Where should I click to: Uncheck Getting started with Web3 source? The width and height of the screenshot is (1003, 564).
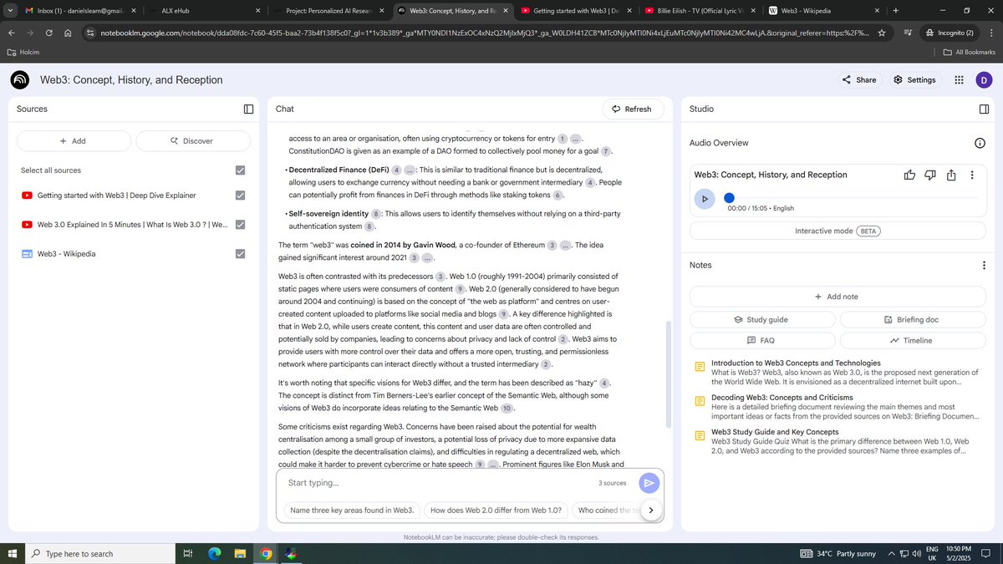[240, 196]
